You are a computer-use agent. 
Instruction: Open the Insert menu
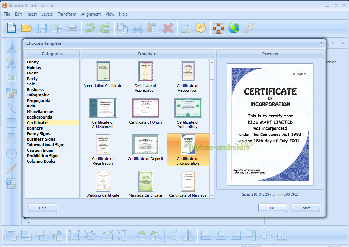(31, 14)
